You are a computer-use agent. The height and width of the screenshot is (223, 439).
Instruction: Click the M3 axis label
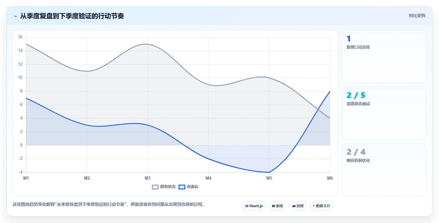[148, 178]
